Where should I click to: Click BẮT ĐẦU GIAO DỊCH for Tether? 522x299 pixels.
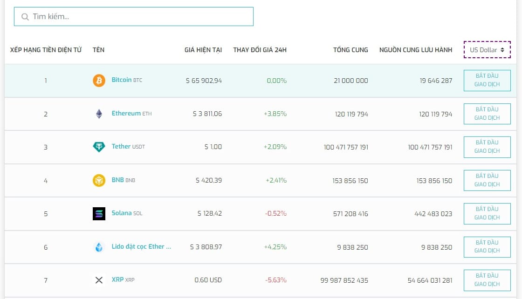(x=487, y=147)
